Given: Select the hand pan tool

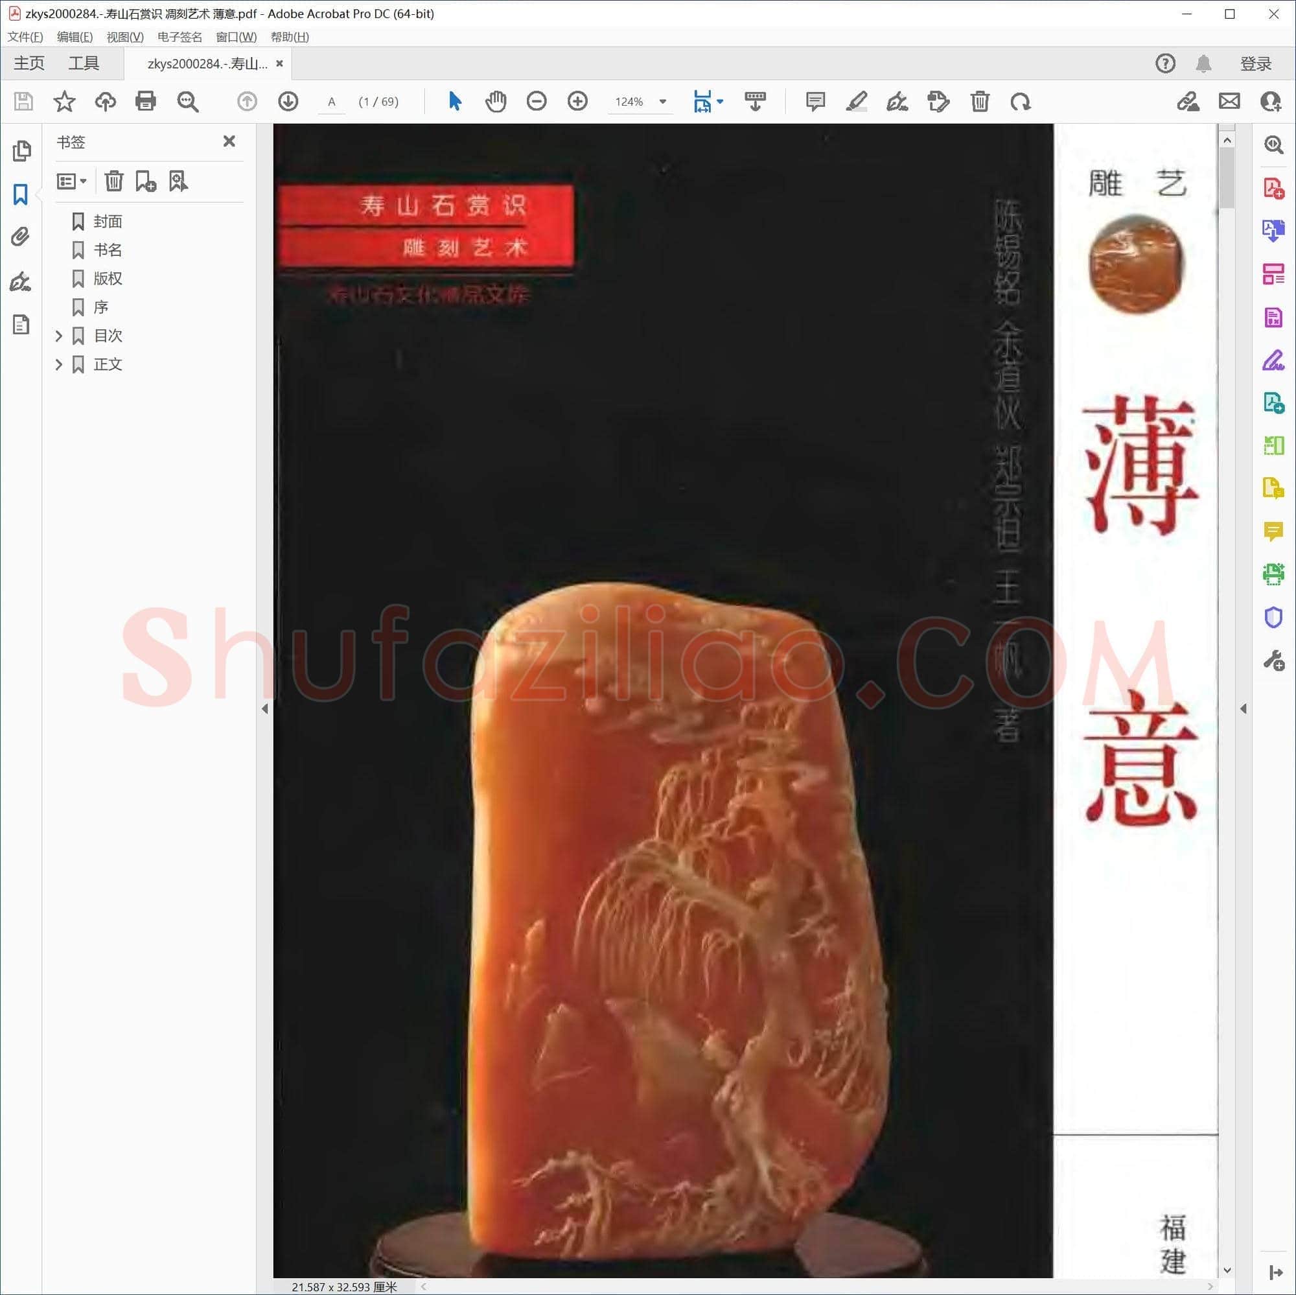Looking at the screenshot, I should 496,101.
